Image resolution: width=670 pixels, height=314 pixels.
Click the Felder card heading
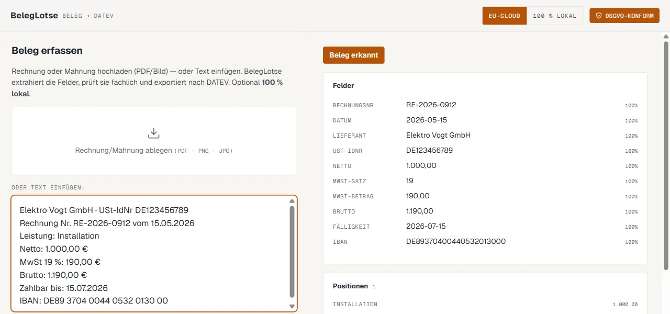[343, 85]
